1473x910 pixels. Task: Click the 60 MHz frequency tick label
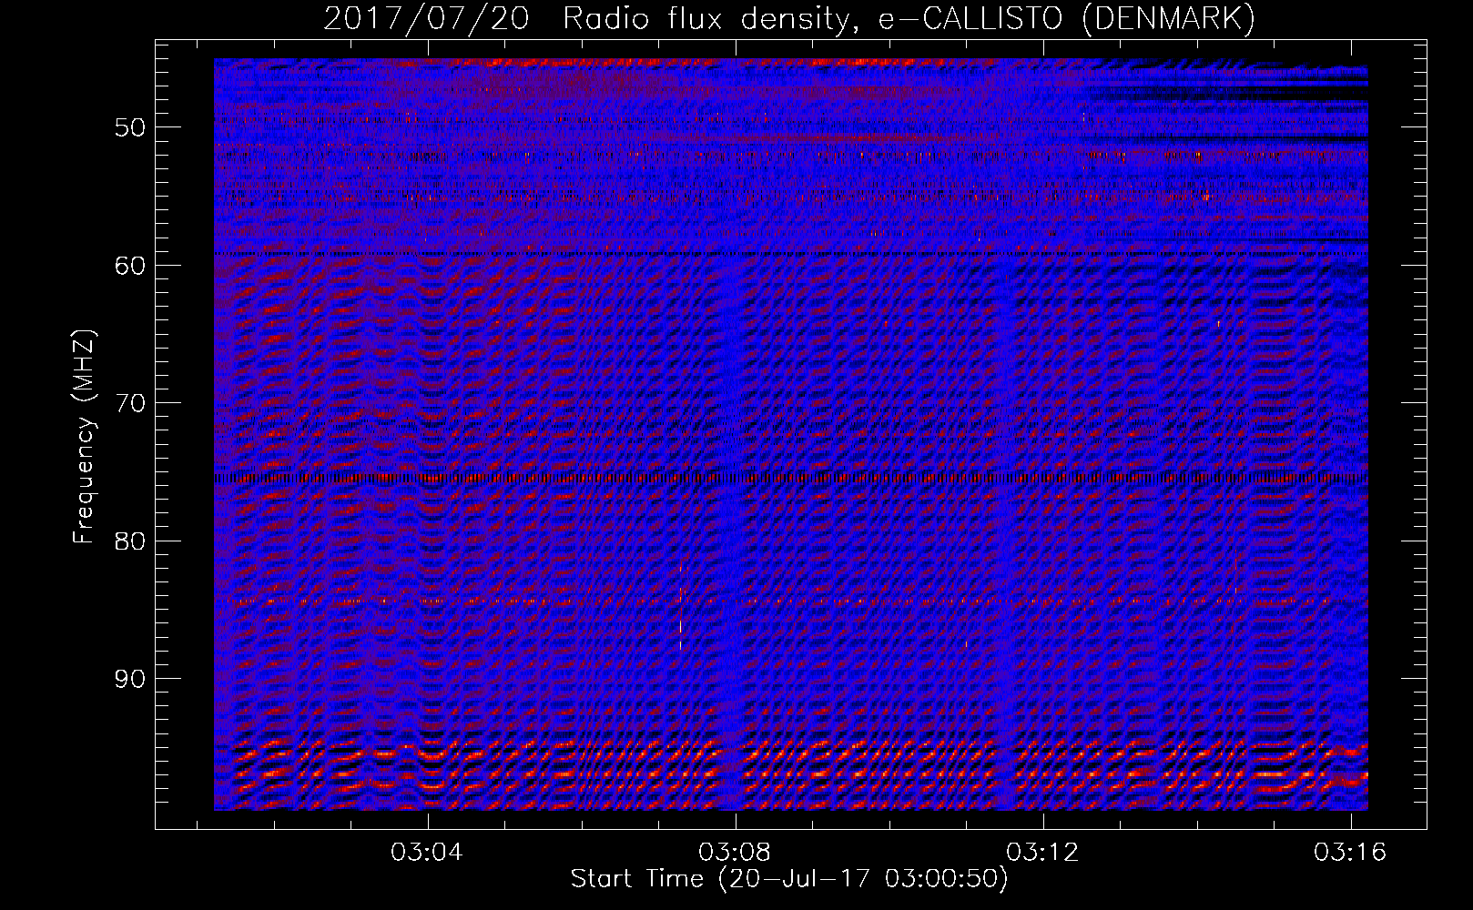click(x=130, y=266)
